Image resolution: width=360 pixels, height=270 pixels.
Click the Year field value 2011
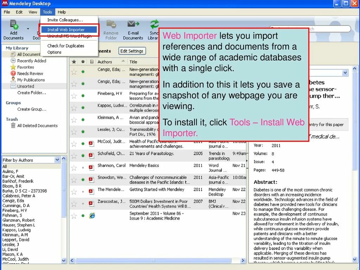pos(276,146)
